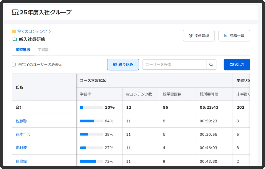This screenshot has width=265, height=169.
Task: Click the 総コンテンツ数 column header
Action: click(x=141, y=94)
